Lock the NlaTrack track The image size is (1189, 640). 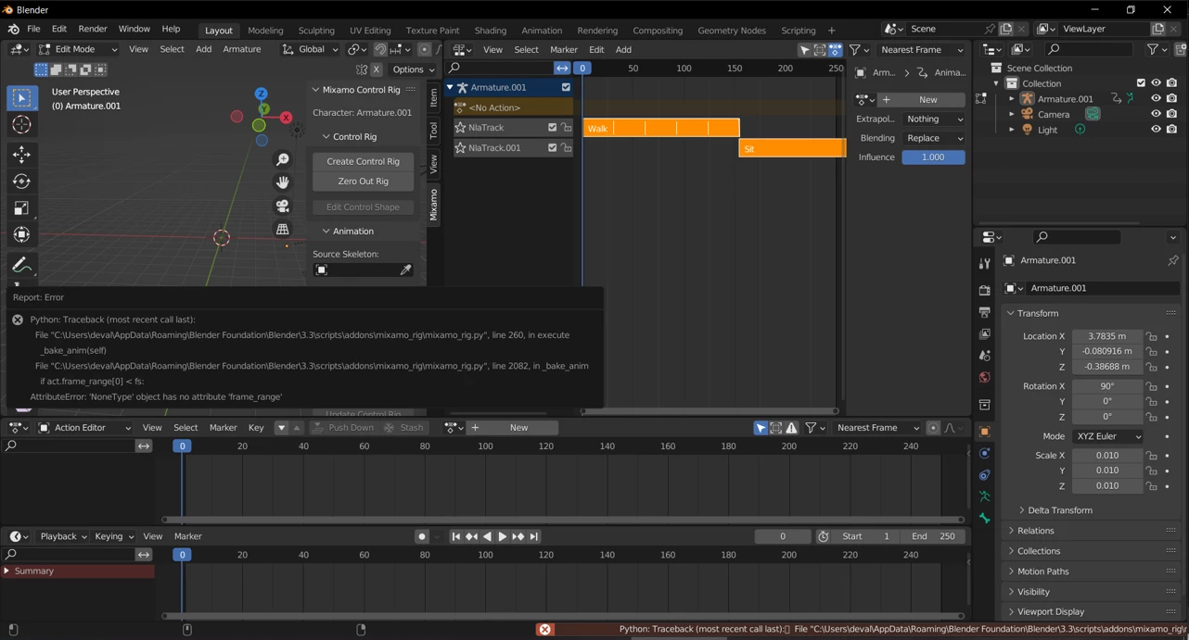point(566,128)
